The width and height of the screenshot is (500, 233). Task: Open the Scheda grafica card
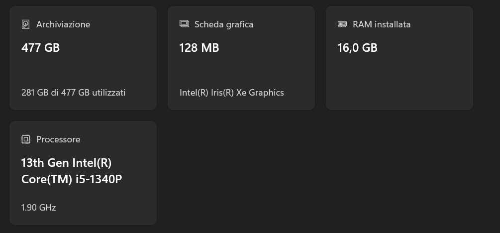[241, 58]
